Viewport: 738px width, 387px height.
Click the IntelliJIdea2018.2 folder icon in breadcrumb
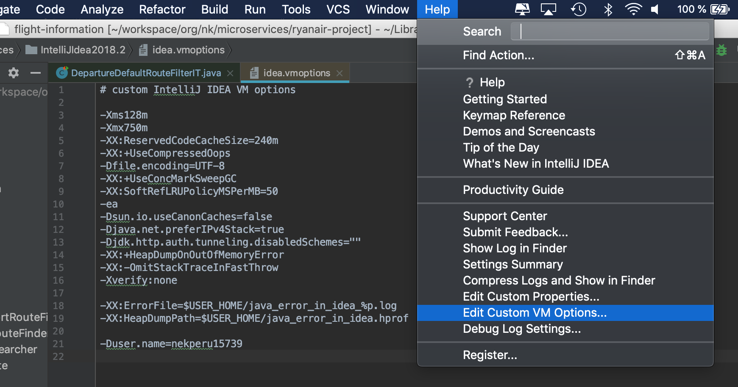(31, 50)
